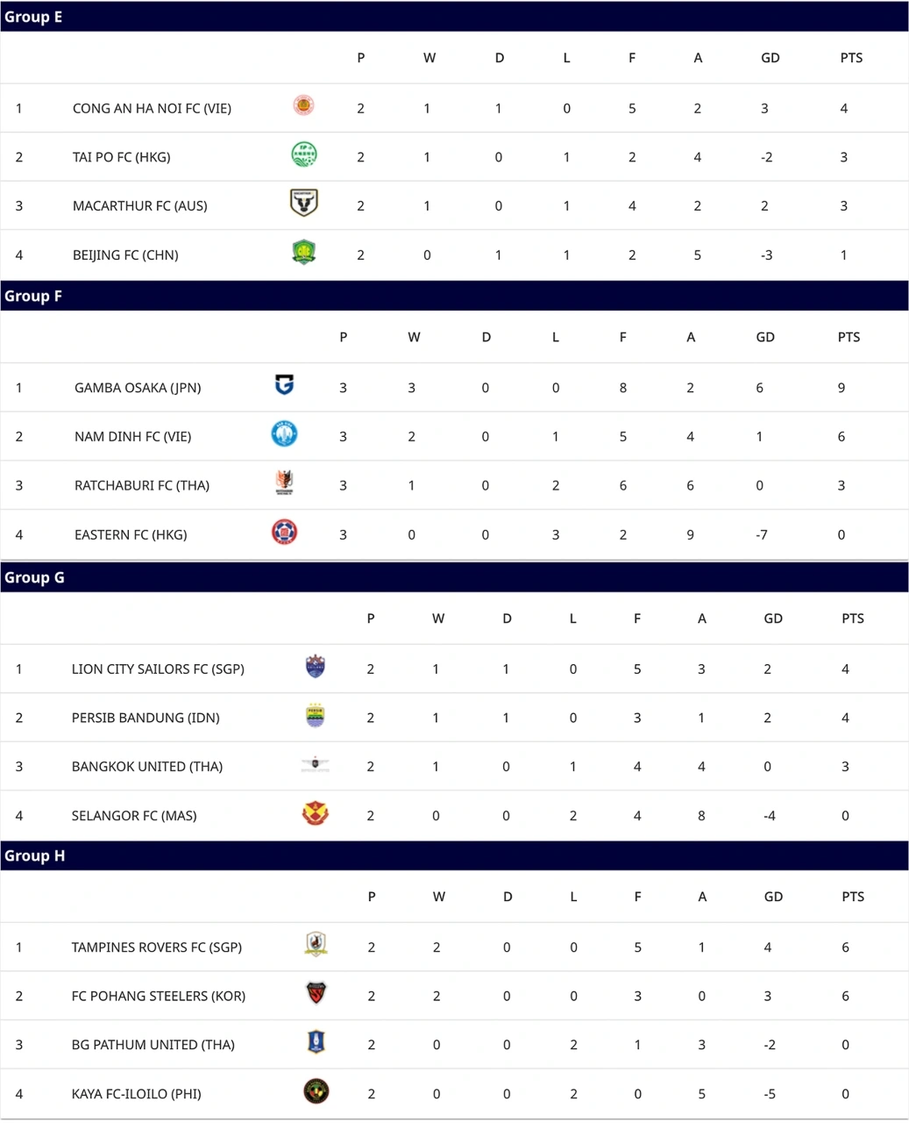This screenshot has height=1123, width=909.
Task: Click the Macarthur FC bull crest
Action: 303,204
